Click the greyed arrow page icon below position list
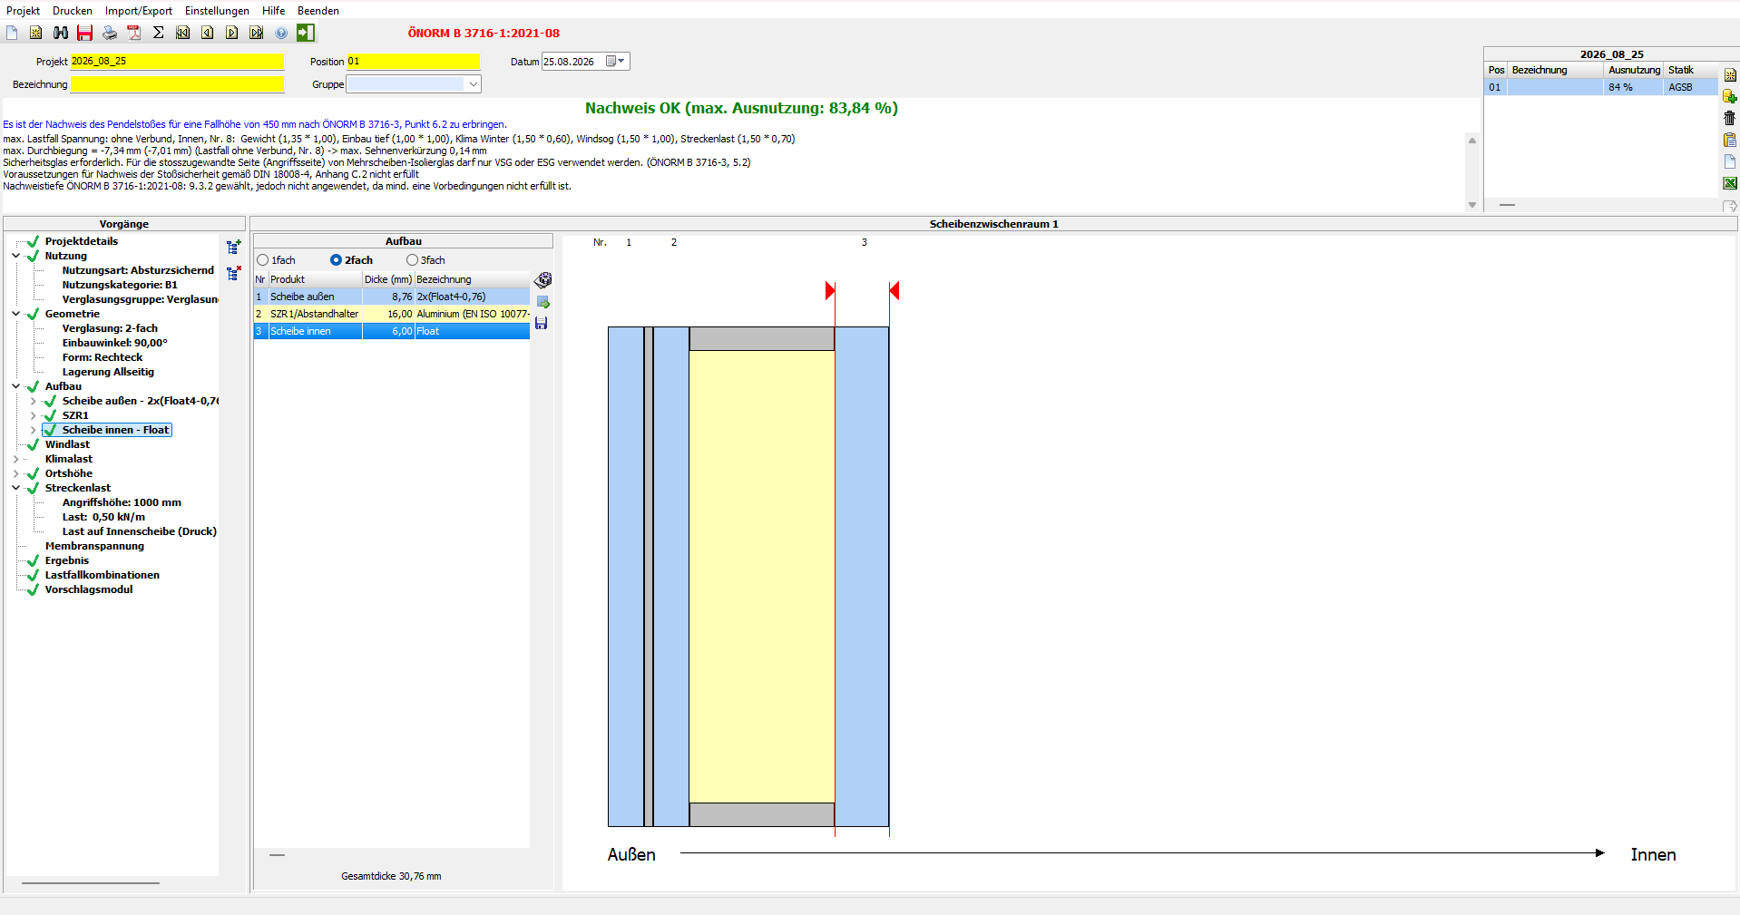The height and width of the screenshot is (915, 1740). [1730, 206]
